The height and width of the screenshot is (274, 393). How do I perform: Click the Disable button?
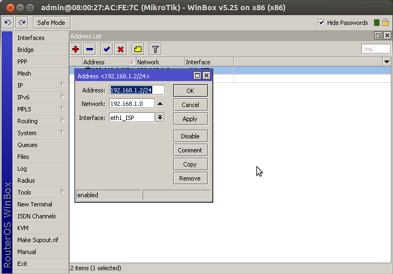coord(191,136)
